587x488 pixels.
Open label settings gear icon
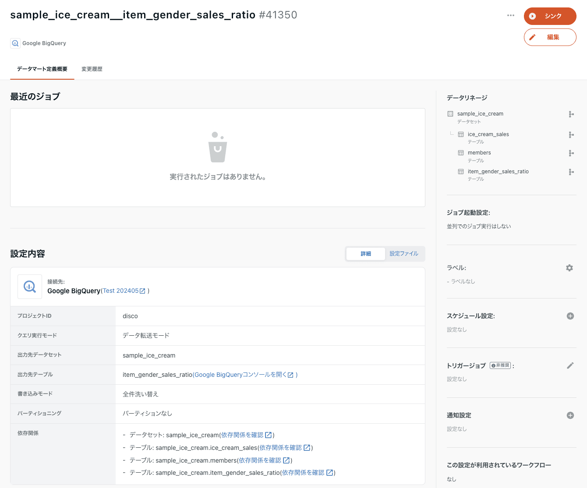pos(569,268)
